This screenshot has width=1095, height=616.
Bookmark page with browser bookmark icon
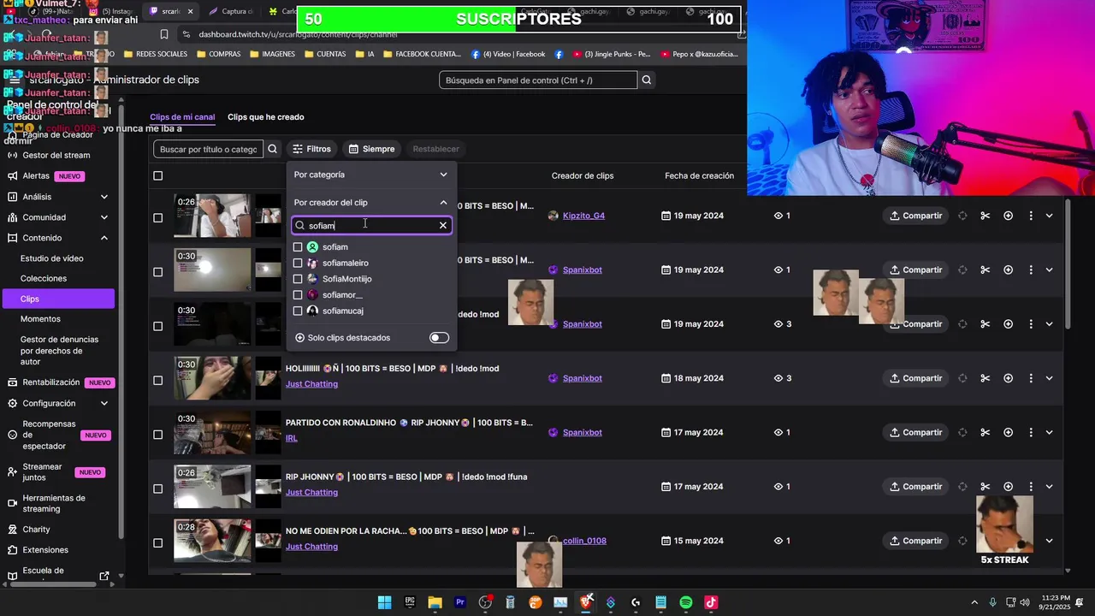click(x=164, y=34)
